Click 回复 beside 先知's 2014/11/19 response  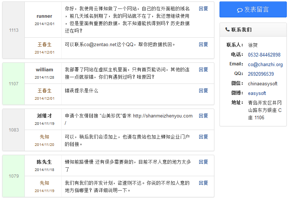[x=203, y=183]
